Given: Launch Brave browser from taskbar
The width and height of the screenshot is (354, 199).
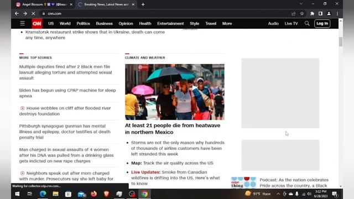Looking at the screenshot, I should 107,194.
